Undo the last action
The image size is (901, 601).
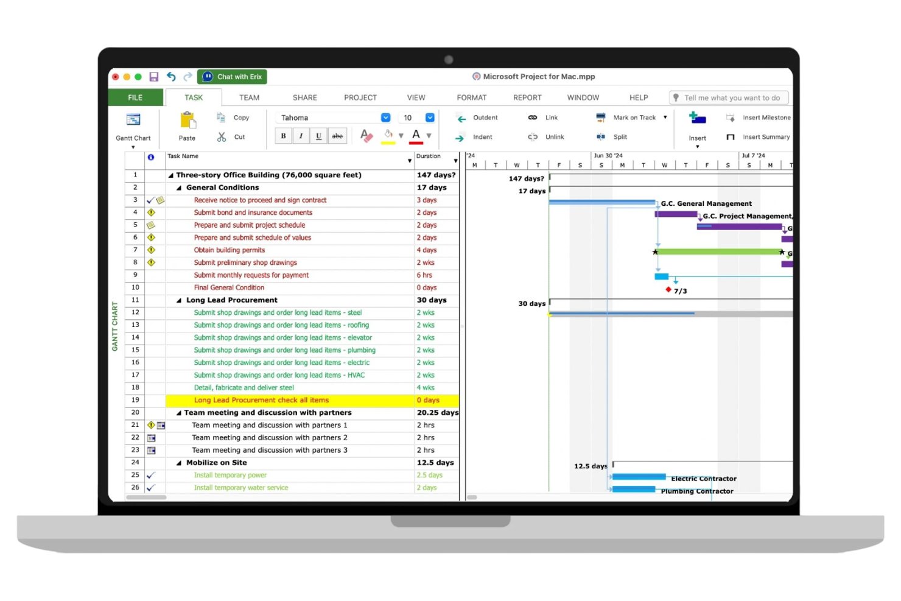pos(171,77)
